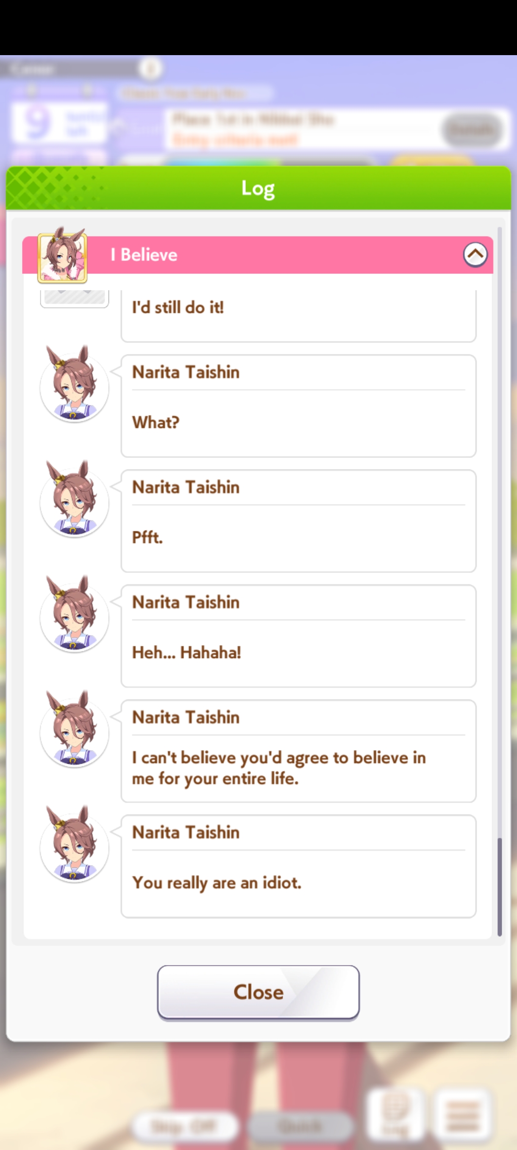Open the blurred hamburger menu icon
This screenshot has width=517, height=1150.
click(463, 1114)
